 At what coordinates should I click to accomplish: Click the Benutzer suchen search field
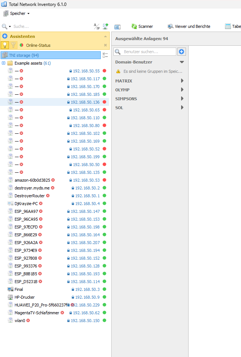click(x=145, y=52)
